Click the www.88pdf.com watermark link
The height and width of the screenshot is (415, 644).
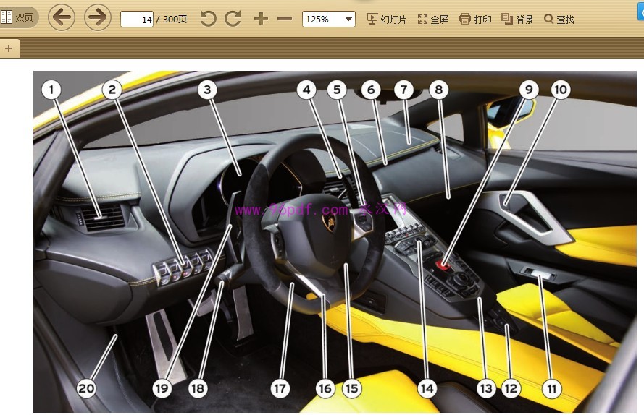click(x=292, y=210)
